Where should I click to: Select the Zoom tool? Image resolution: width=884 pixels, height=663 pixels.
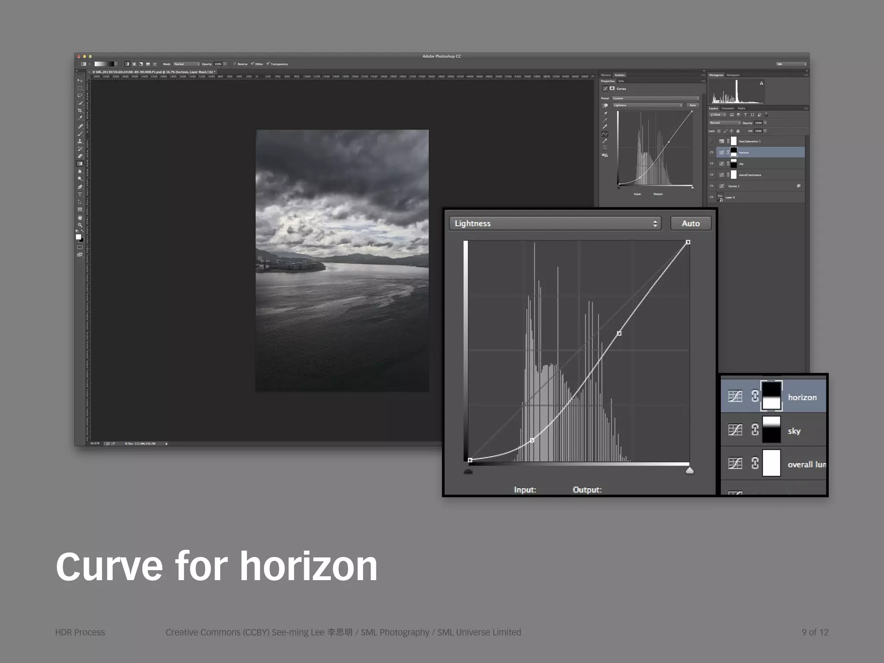click(80, 225)
